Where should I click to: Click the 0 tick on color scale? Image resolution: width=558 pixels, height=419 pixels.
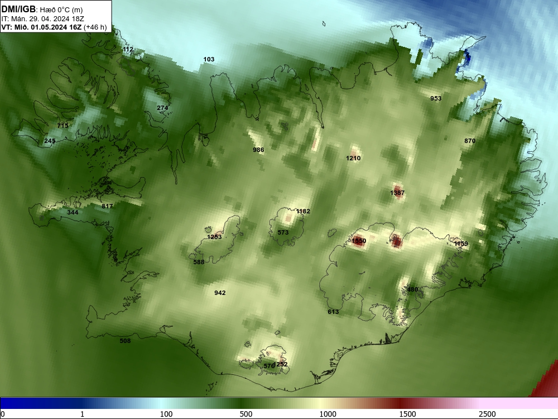pyautogui.click(x=3, y=414)
